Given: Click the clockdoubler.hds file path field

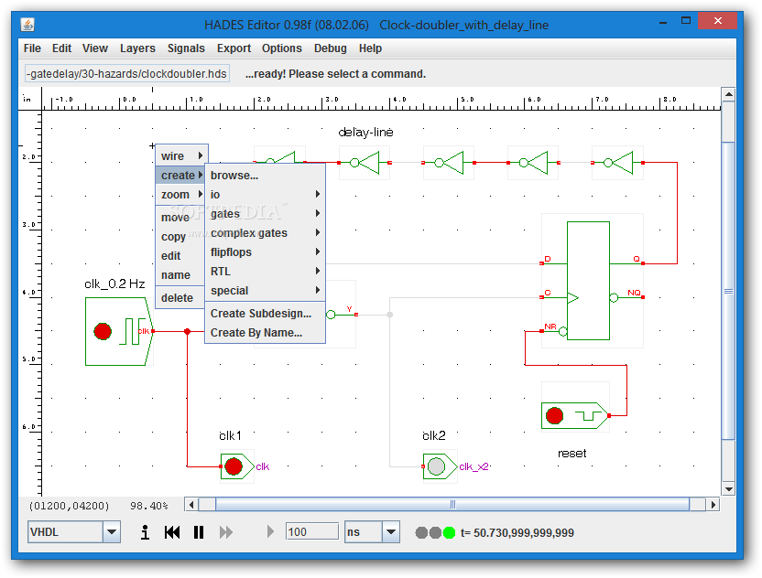Looking at the screenshot, I should tap(127, 74).
